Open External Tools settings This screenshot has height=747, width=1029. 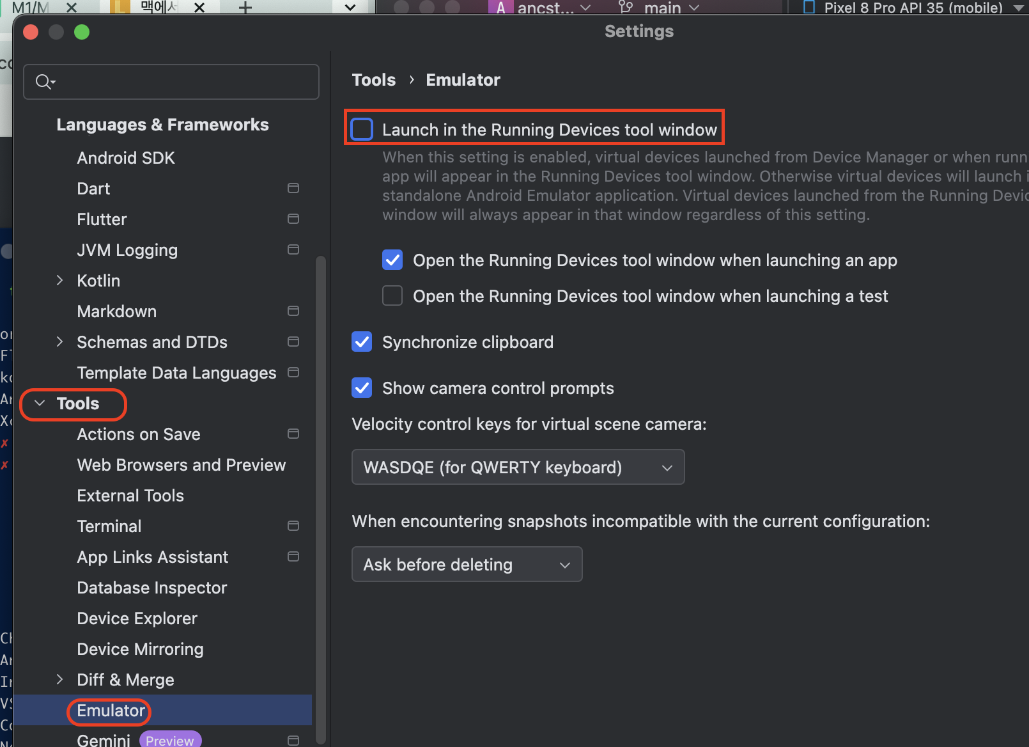coord(130,495)
